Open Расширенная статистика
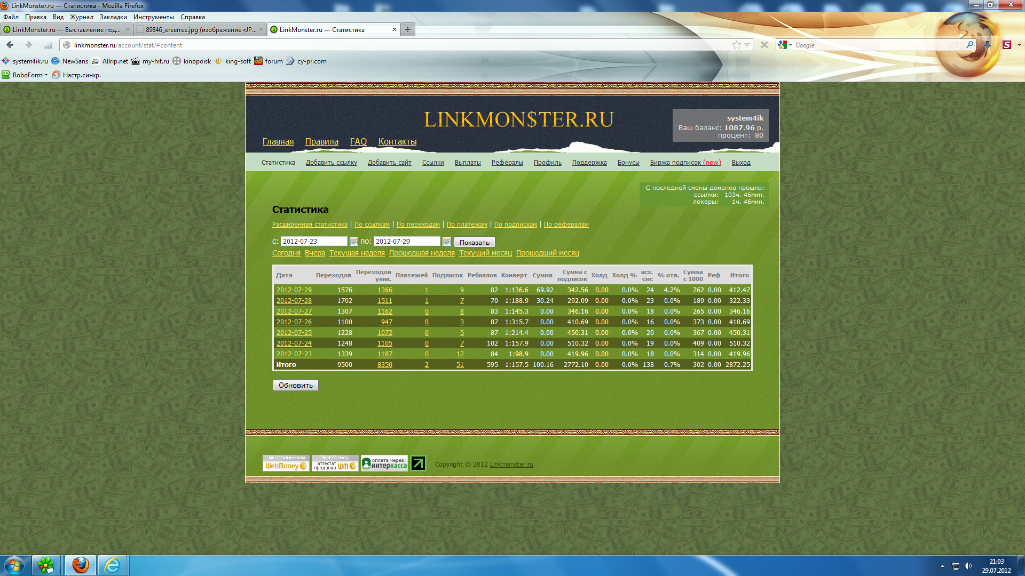 [310, 225]
